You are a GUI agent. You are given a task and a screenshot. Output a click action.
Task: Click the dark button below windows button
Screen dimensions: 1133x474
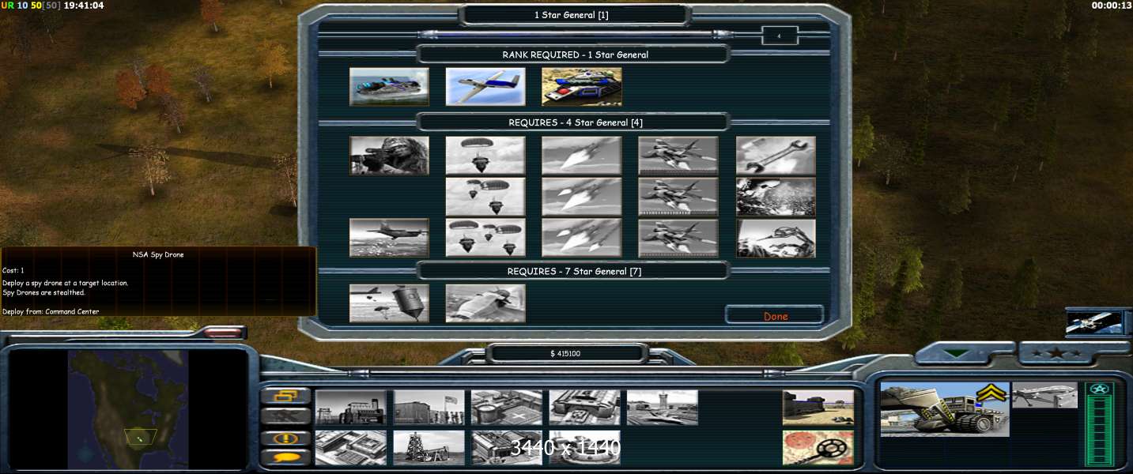tap(285, 416)
